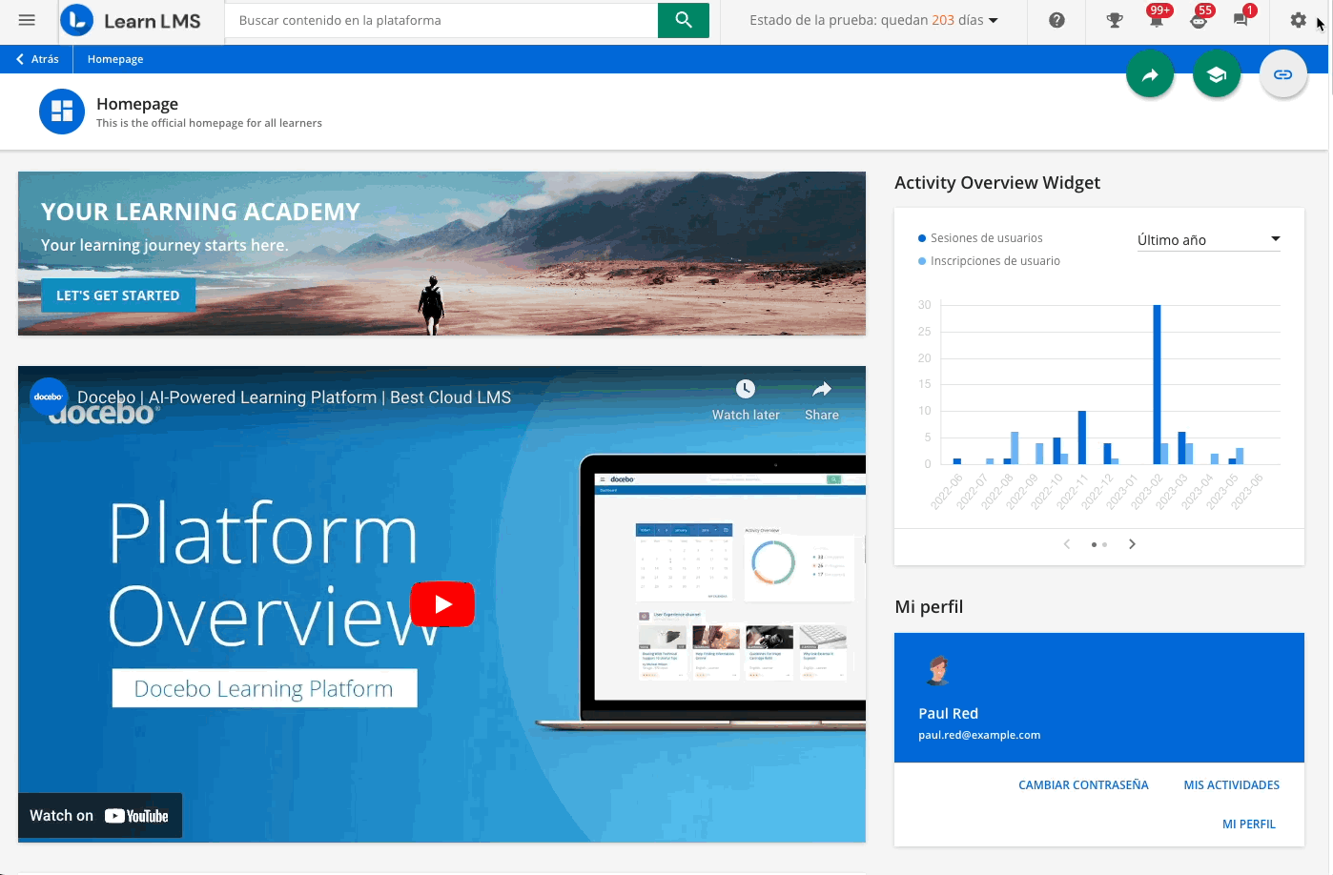Open the gamification trophy rewards icon

click(x=1114, y=19)
